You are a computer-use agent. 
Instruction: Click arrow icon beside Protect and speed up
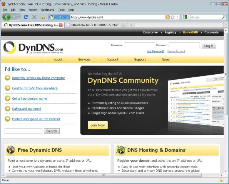[x=8, y=119]
